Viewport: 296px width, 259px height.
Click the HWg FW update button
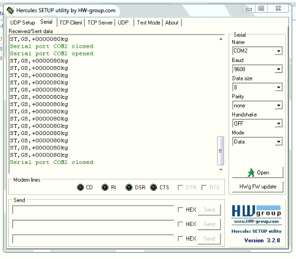[258, 187]
